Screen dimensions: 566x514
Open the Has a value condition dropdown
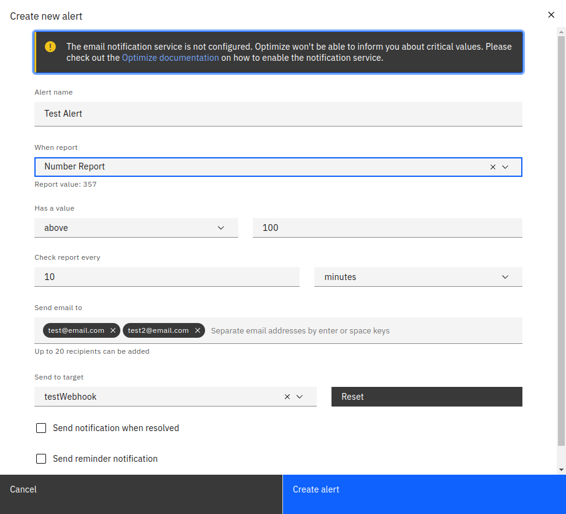220,227
